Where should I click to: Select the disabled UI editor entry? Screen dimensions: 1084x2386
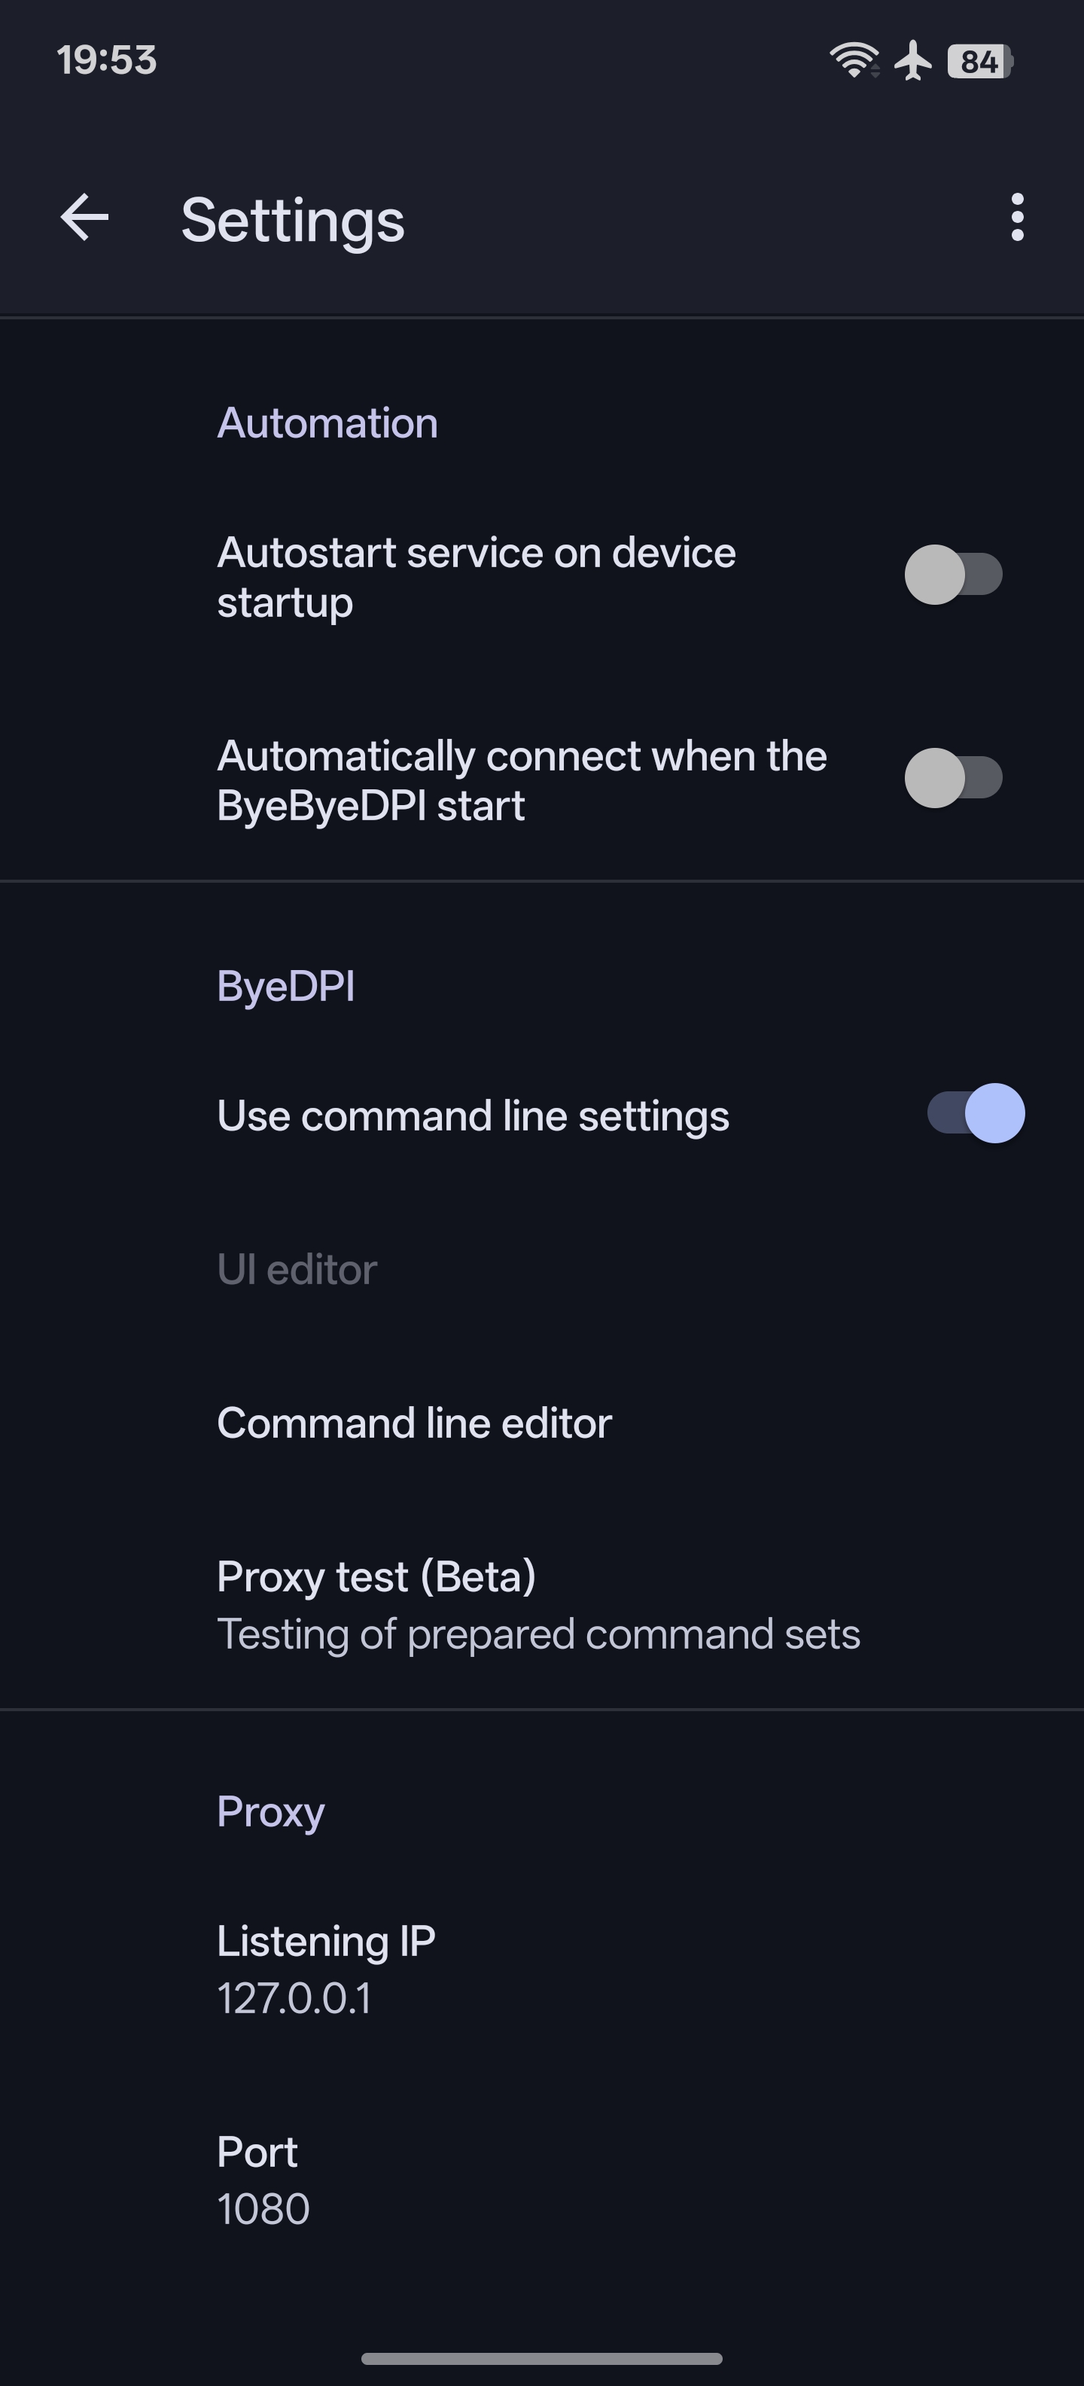(297, 1269)
